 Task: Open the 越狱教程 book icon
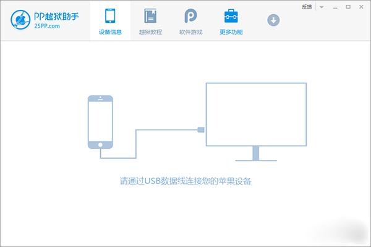pos(149,15)
